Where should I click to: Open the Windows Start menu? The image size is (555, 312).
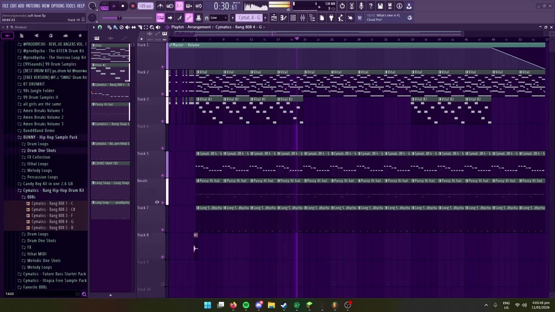click(208, 305)
